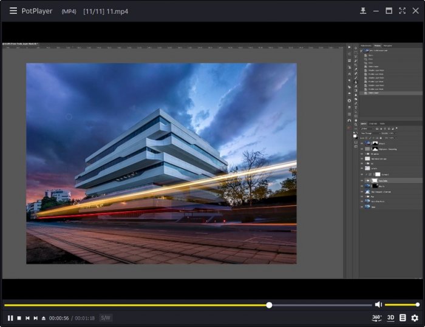Image resolution: width=425 pixels, height=327 pixels.
Task: Close the PotPlayer window
Action: 415,11
